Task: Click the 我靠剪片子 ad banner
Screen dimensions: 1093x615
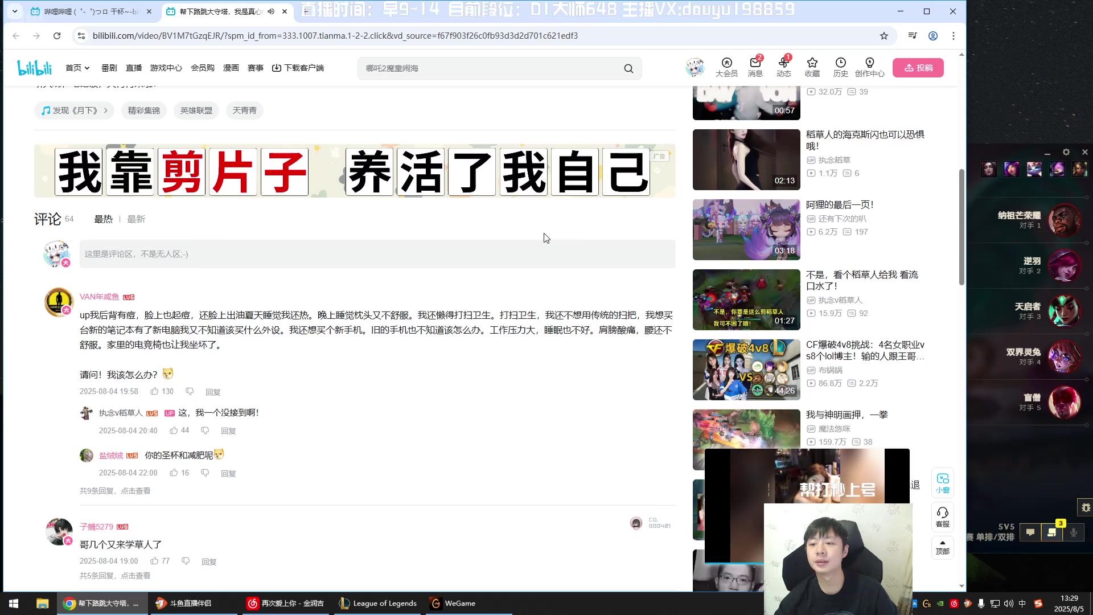Action: click(x=355, y=171)
